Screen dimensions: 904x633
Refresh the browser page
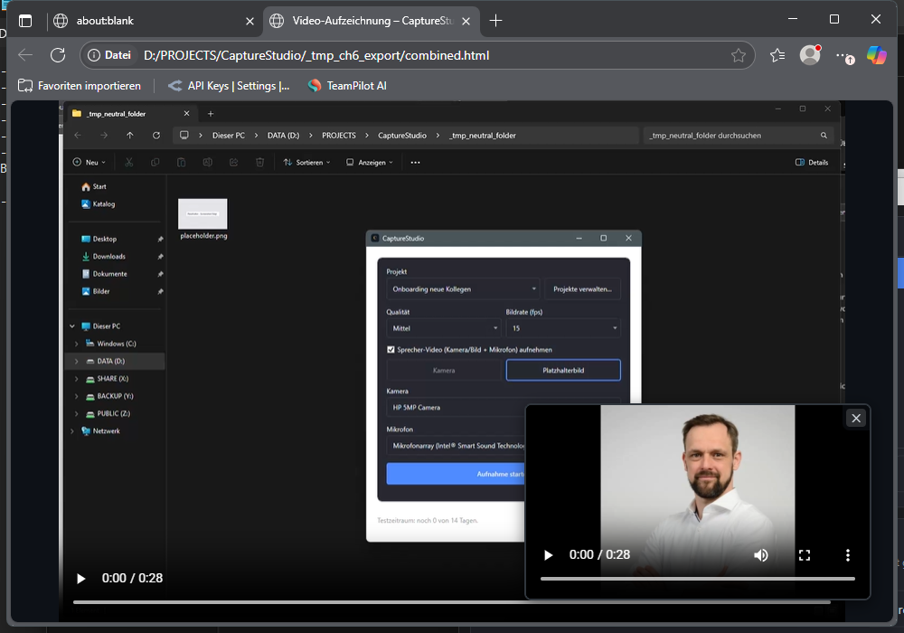pos(58,55)
